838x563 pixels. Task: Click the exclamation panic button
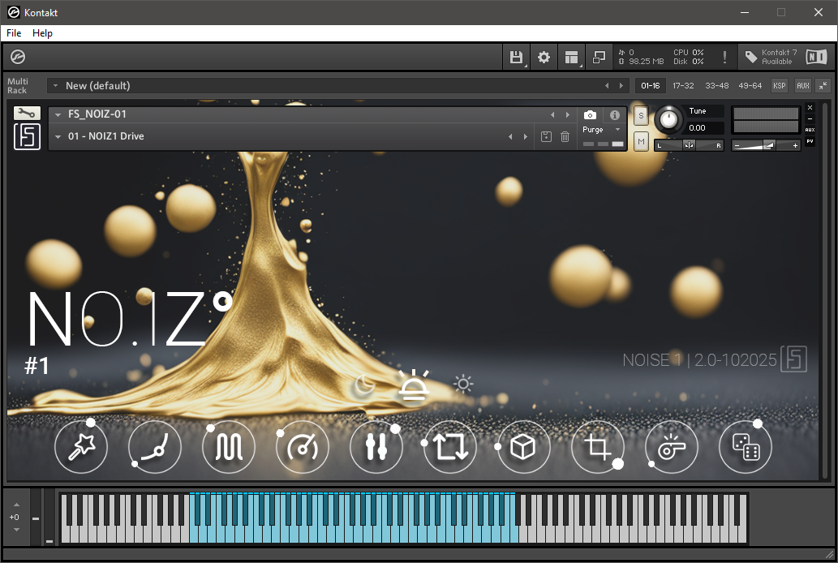coord(724,58)
